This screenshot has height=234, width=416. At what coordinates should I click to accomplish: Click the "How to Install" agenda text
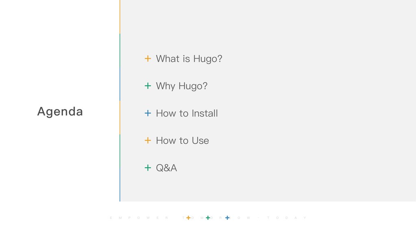tap(187, 113)
